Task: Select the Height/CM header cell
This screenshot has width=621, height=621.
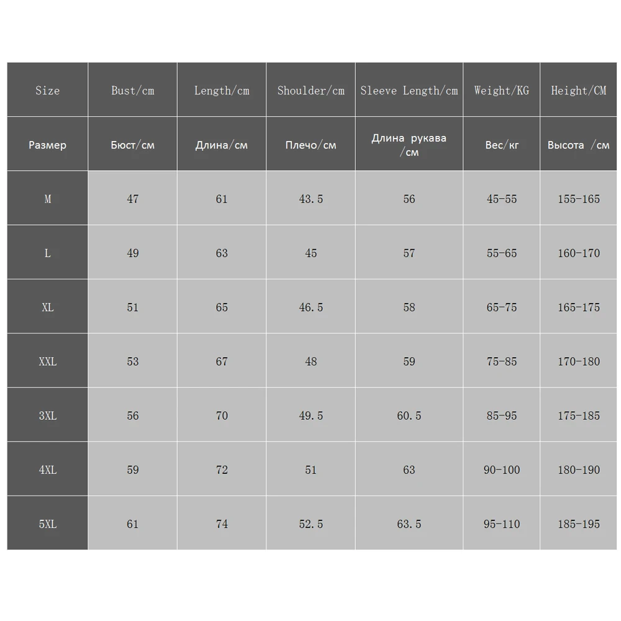Action: (x=578, y=91)
